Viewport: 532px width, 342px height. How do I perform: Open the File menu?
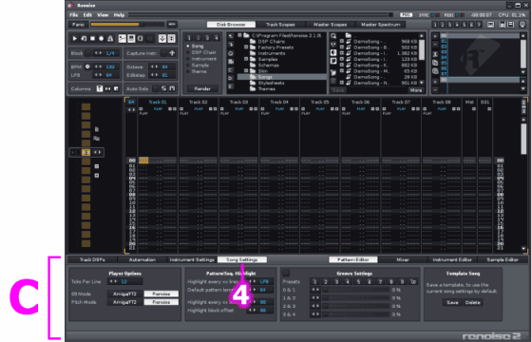coord(74,15)
